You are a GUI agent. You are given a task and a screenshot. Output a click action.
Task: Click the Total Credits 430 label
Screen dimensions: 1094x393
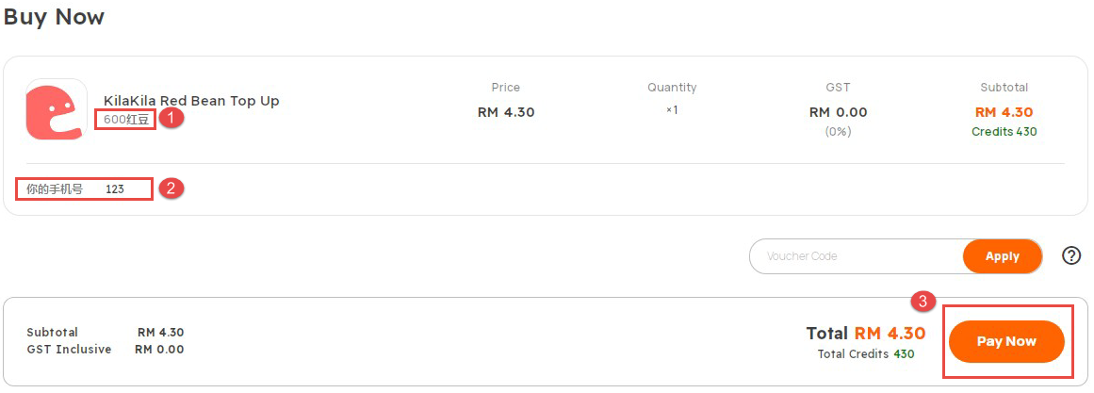point(866,354)
